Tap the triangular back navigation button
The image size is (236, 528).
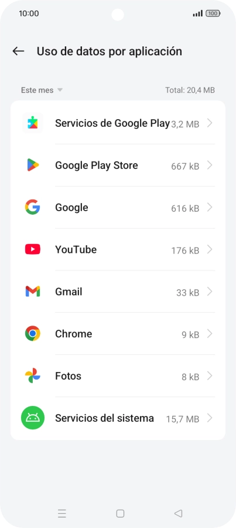(x=178, y=513)
